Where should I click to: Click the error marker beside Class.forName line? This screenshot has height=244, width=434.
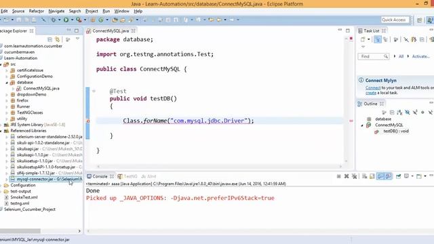[88, 121]
